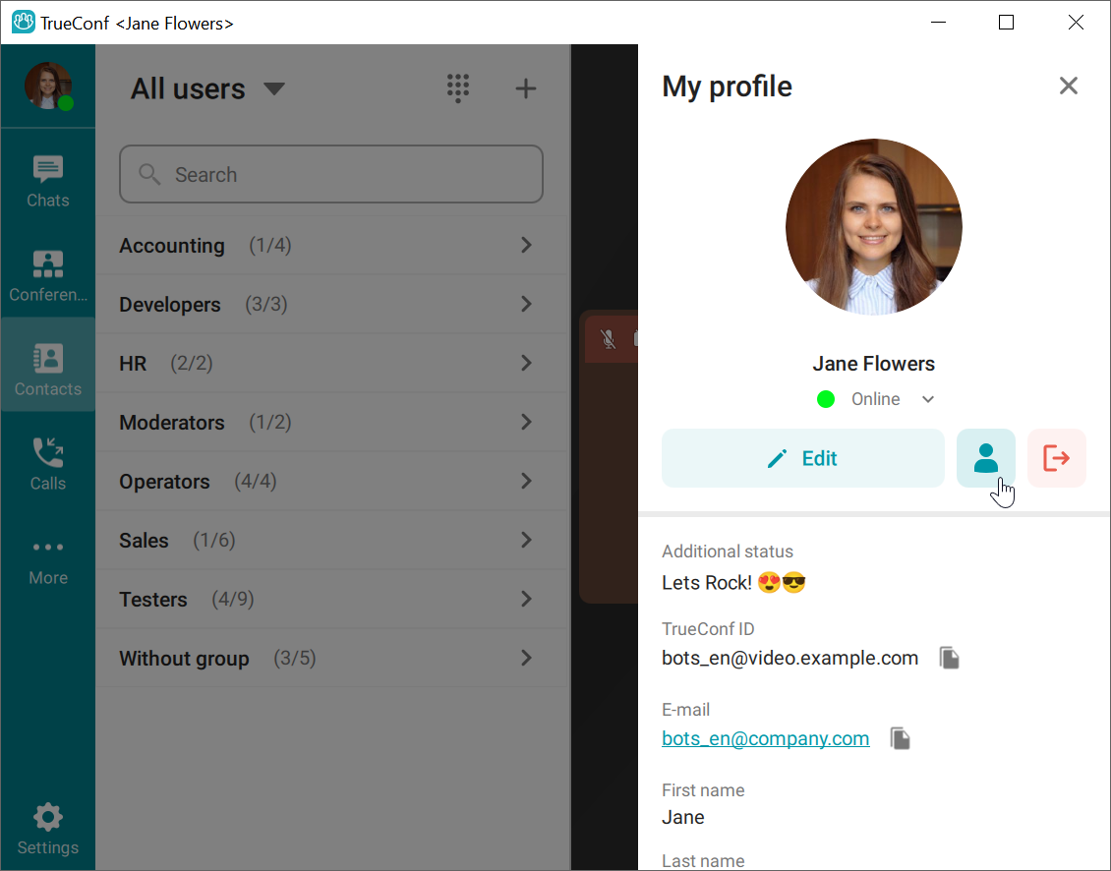Click the Edit profile button
1111x871 pixels.
803,458
